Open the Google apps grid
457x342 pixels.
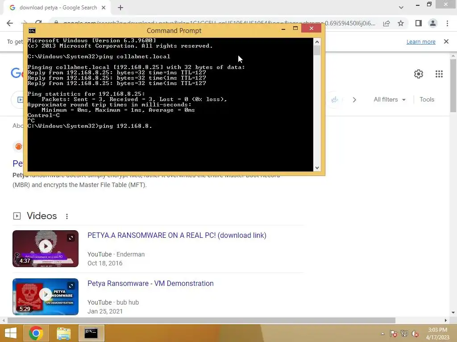point(439,74)
